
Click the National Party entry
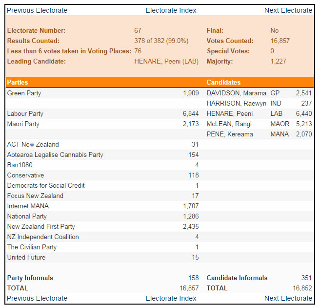[x=27, y=216]
